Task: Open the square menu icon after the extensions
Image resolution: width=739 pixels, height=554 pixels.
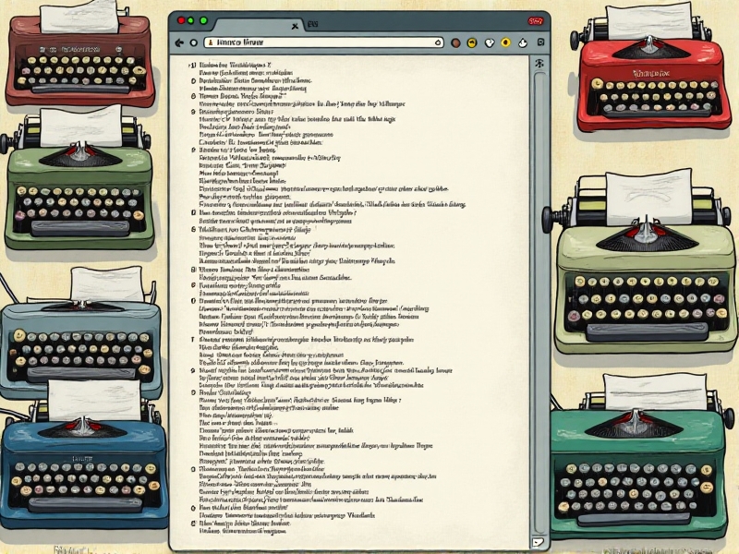Action: pyautogui.click(x=540, y=42)
